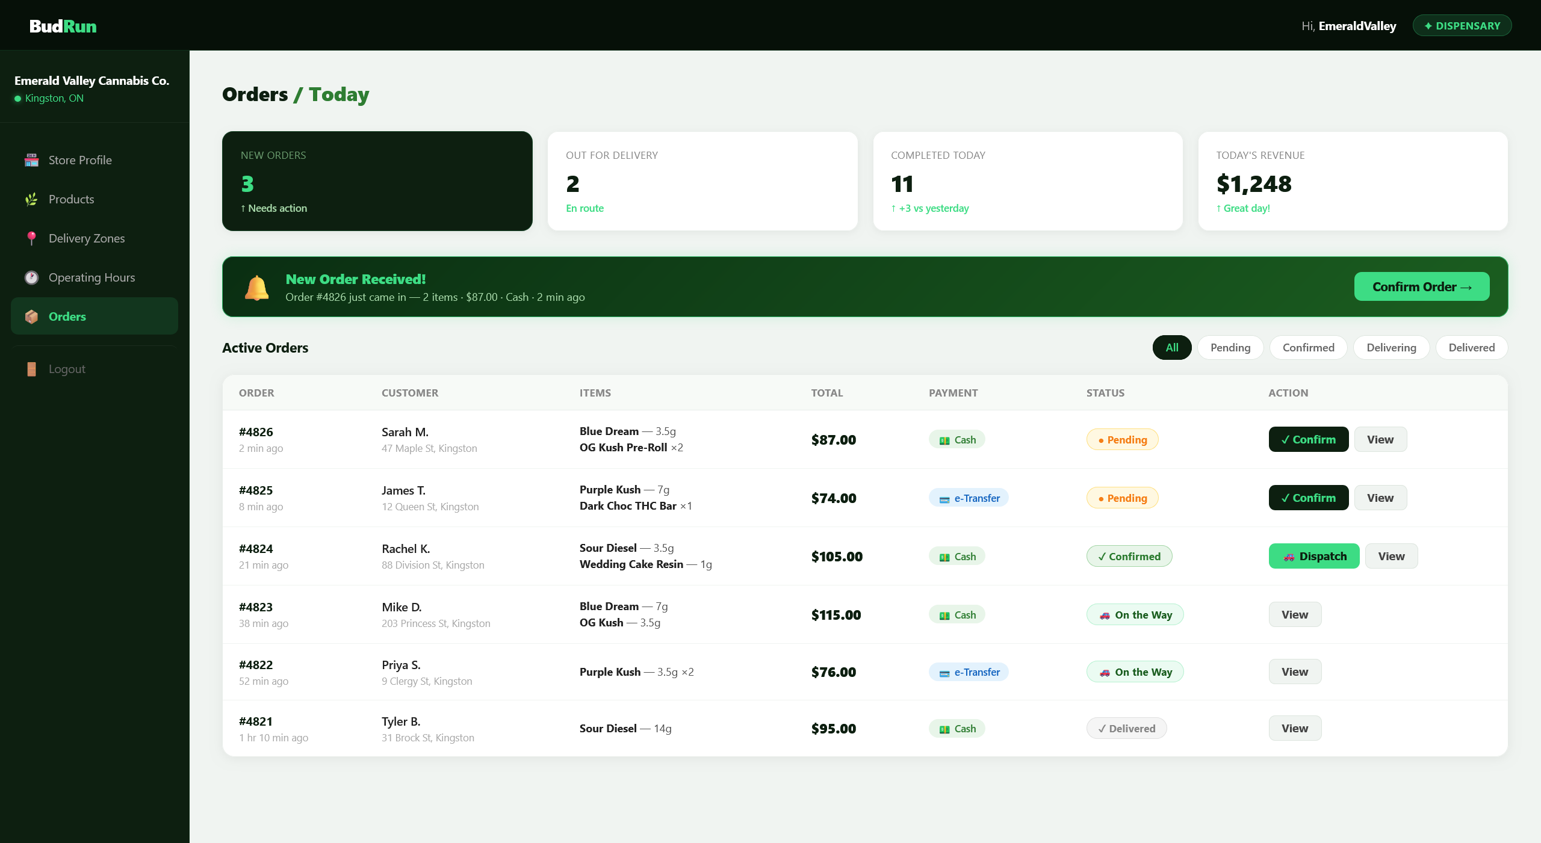Switch to the Pending orders filter

(1230, 347)
